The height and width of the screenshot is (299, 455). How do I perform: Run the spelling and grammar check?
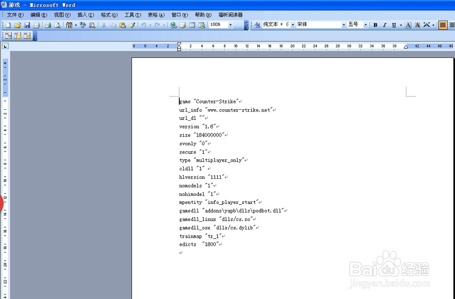pyautogui.click(x=83, y=25)
